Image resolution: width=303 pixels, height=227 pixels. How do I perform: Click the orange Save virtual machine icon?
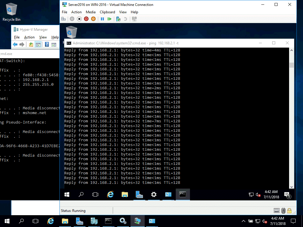pos(93,19)
